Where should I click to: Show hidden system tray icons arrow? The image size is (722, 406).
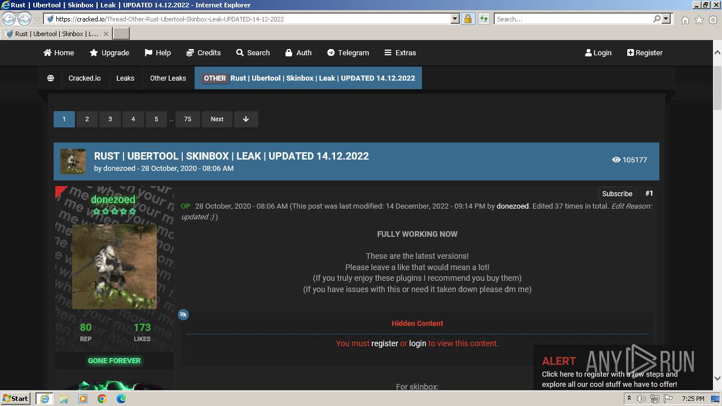[629, 399]
